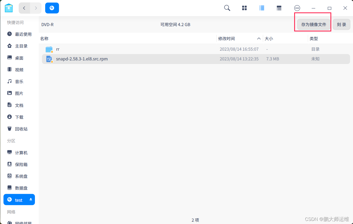Click the 桌面 desktop icon
Screen dimensions: 353x224
click(9, 58)
